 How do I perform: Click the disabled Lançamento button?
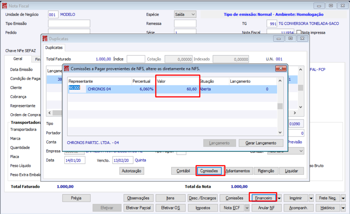click(x=219, y=143)
